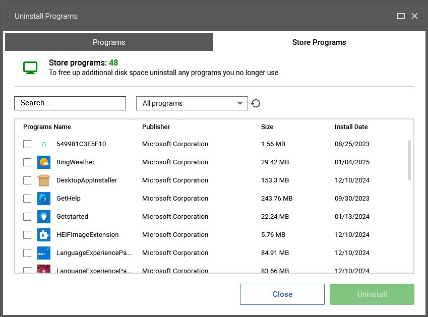The height and width of the screenshot is (317, 428).
Task: Check the 549981C3F5F10 checkbox
Action: 27,144
